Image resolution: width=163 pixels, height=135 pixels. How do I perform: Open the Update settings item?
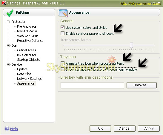tap(22, 69)
